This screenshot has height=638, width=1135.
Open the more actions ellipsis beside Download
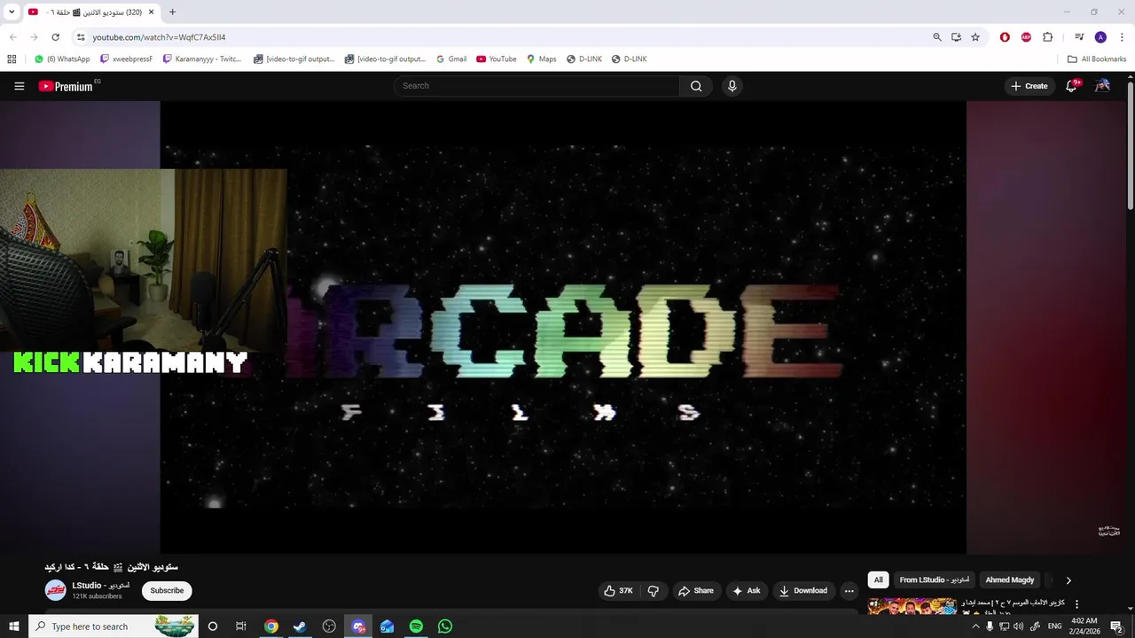point(849,591)
